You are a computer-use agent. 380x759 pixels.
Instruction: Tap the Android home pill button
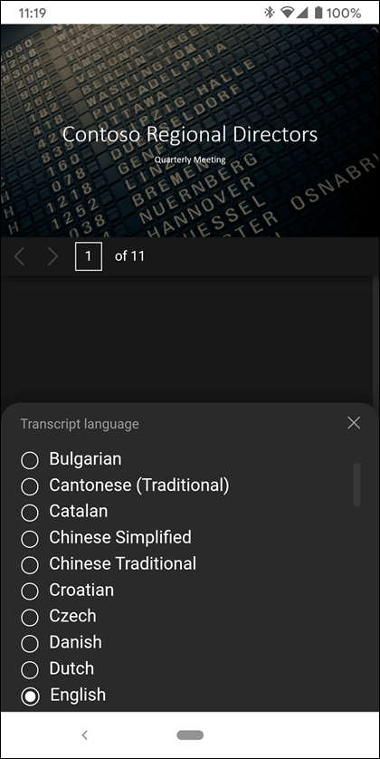click(x=190, y=735)
